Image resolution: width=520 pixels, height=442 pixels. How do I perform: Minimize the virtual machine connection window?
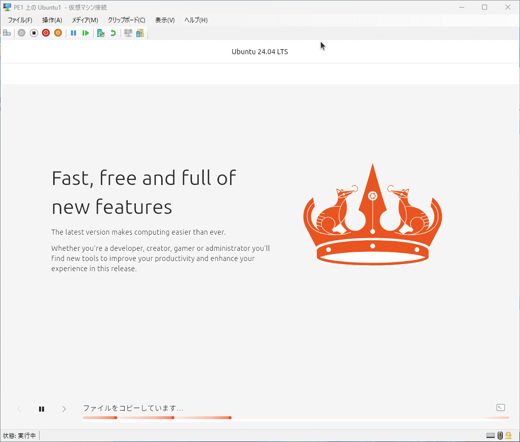(462, 7)
